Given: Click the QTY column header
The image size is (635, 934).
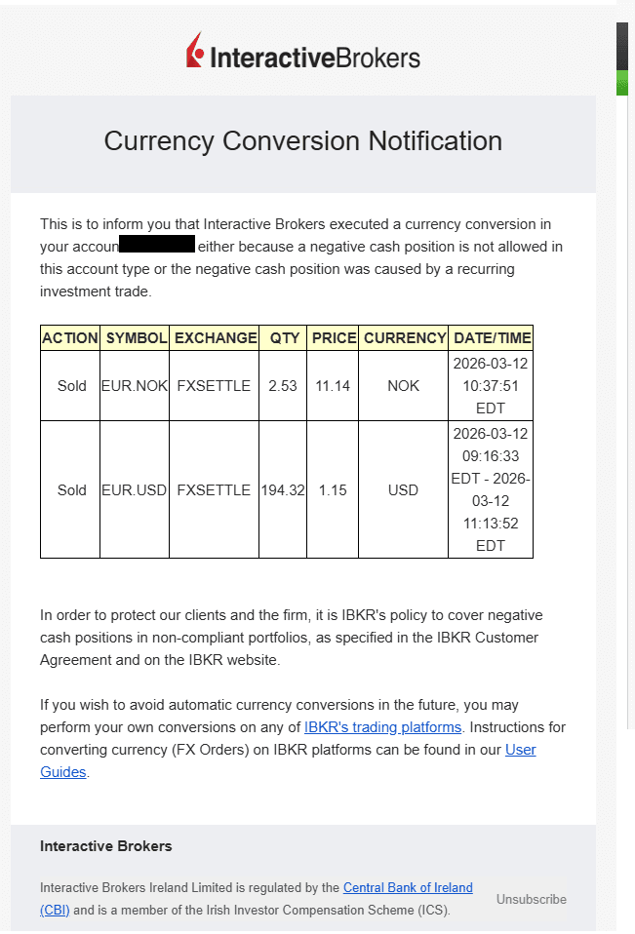Looking at the screenshot, I should tap(283, 338).
